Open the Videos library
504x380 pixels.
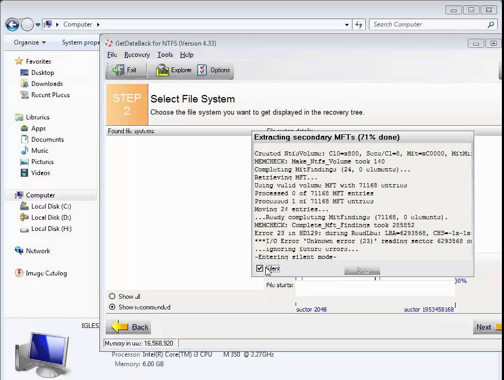pyautogui.click(x=40, y=173)
